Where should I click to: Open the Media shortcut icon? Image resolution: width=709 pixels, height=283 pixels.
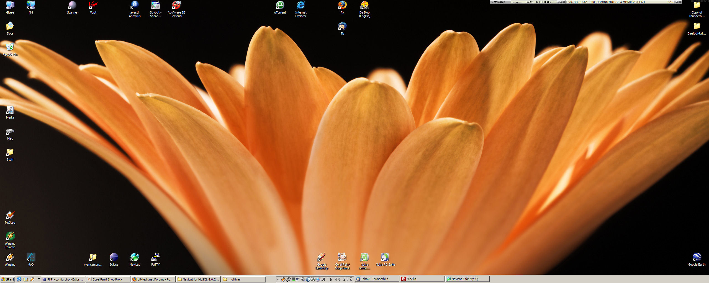pos(10,112)
